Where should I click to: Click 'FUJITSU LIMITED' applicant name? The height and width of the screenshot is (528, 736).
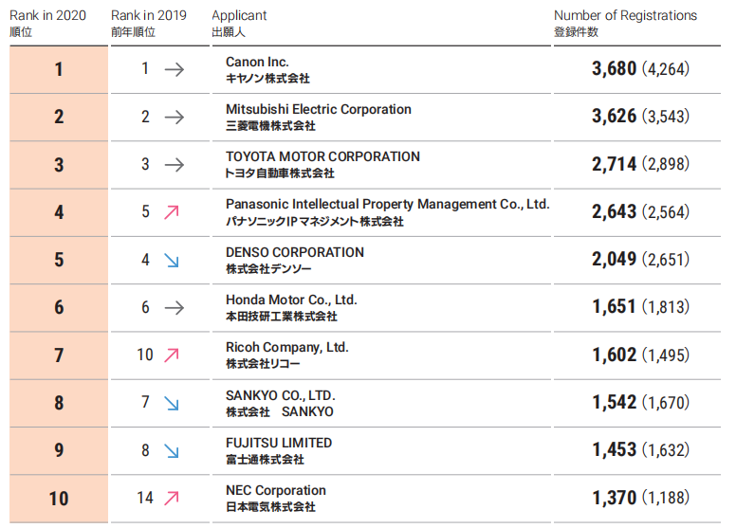pyautogui.click(x=279, y=443)
